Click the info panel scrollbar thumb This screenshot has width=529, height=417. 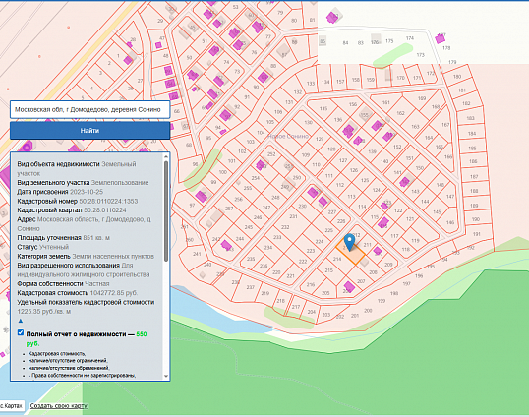[165, 211]
